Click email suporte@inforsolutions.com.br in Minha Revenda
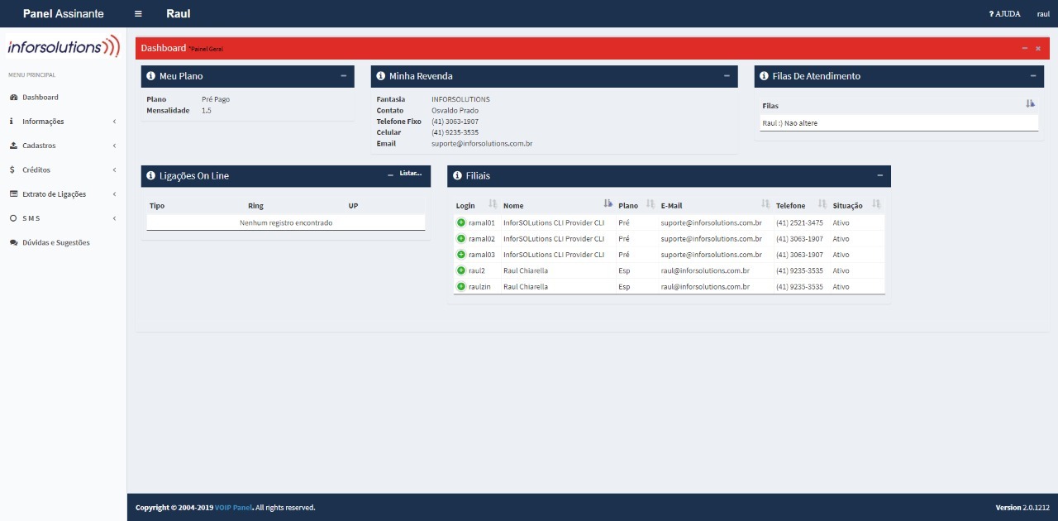This screenshot has width=1058, height=521. click(482, 144)
